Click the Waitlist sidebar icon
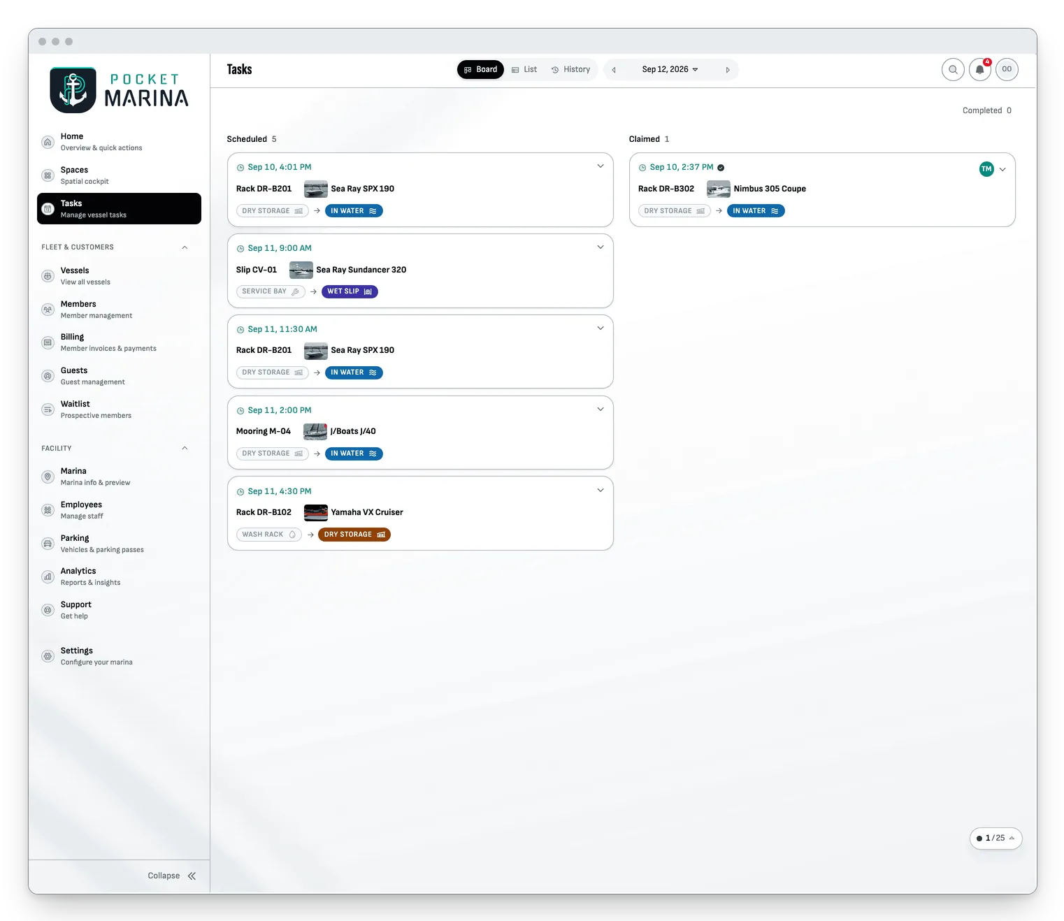Viewport: 1064px width, 921px height. 48,409
